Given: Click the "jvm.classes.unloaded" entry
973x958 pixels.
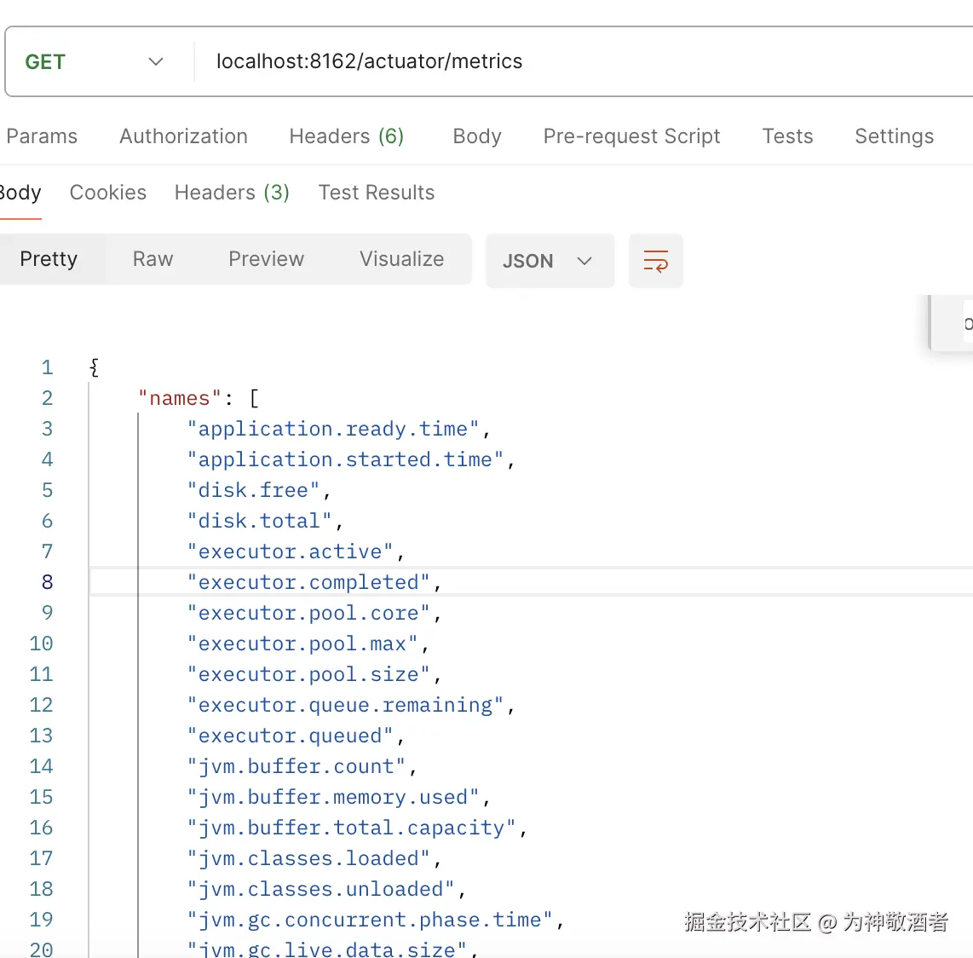Looking at the screenshot, I should [x=321, y=888].
